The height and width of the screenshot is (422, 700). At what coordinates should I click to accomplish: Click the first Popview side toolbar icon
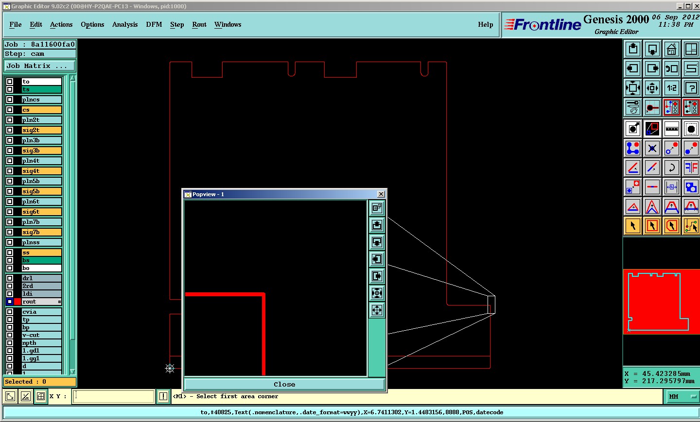tap(377, 208)
